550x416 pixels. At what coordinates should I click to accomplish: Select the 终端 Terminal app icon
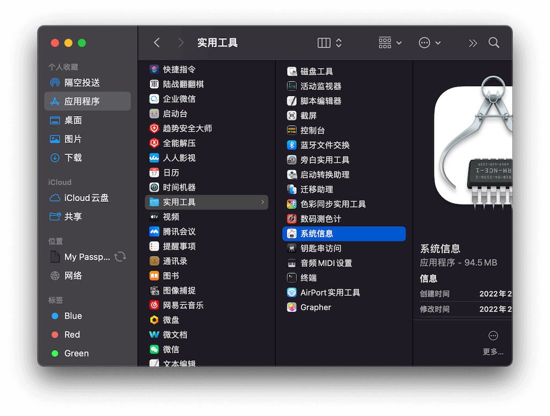(x=292, y=278)
